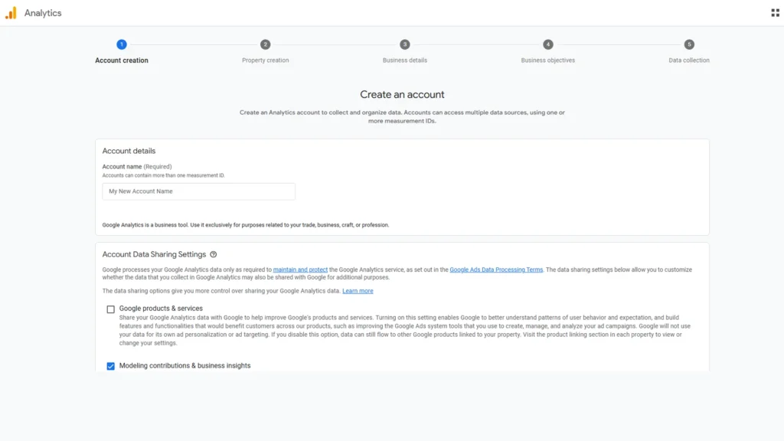Select the Account creation step label

coord(122,60)
